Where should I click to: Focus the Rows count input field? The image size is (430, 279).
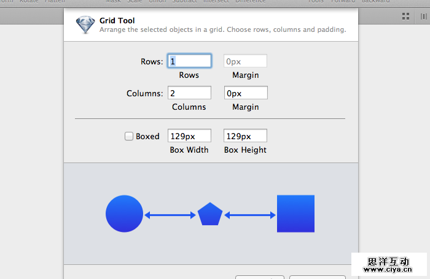pos(190,61)
